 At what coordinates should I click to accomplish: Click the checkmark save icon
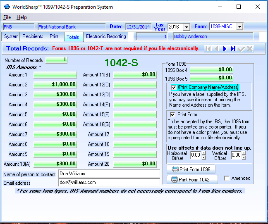(x=242, y=49)
